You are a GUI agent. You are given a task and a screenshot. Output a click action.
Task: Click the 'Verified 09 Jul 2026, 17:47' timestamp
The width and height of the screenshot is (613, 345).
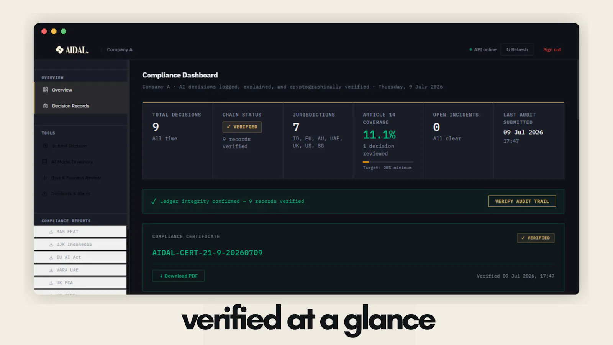click(515, 276)
